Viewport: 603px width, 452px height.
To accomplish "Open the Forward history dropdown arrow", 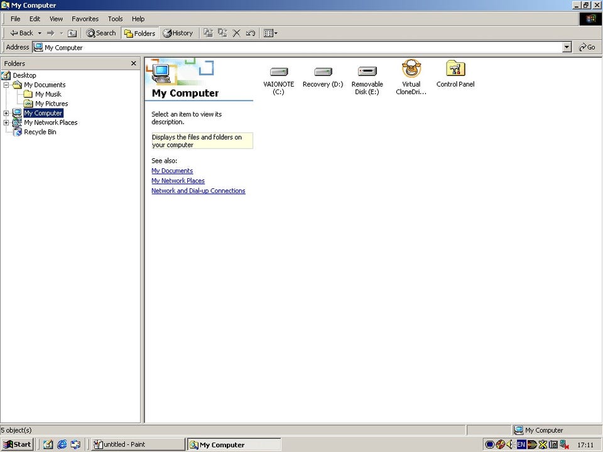I will tap(61, 33).
